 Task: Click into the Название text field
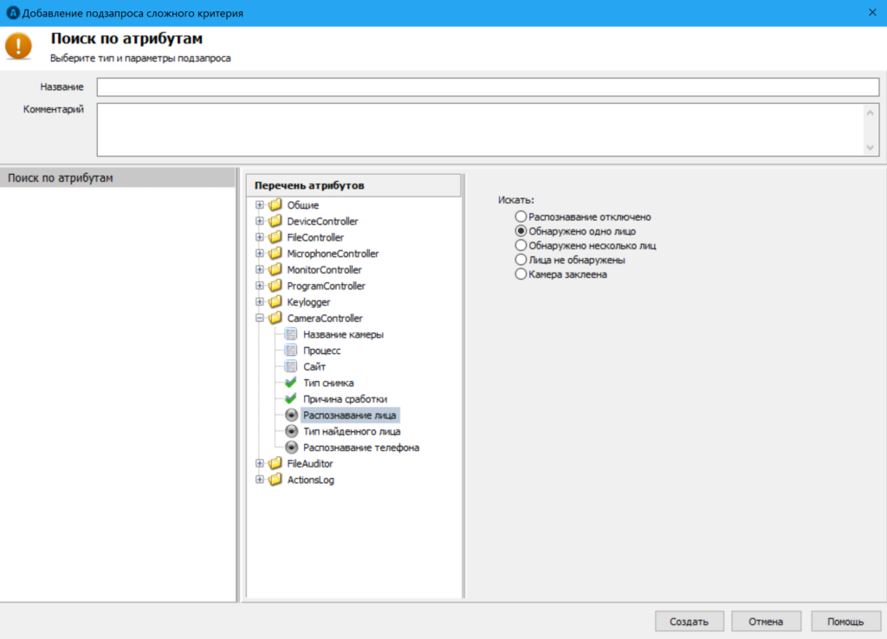click(488, 87)
